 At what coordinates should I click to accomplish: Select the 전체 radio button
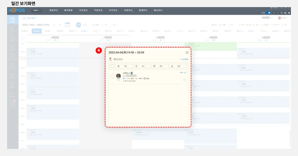pos(93,25)
